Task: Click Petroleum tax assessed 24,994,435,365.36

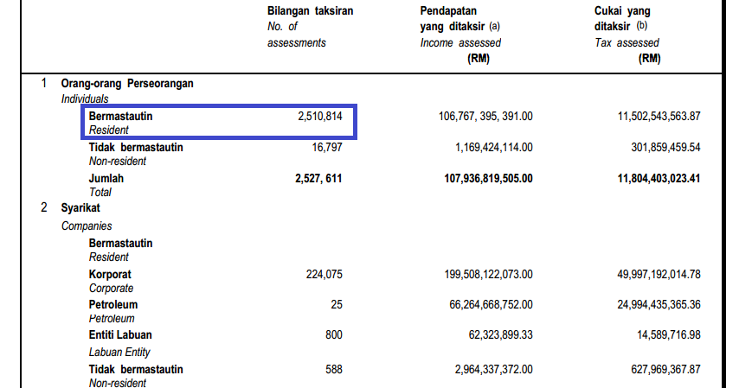Action: coord(659,305)
